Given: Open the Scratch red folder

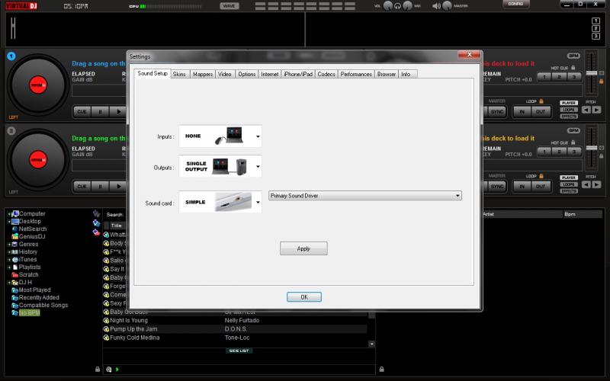Looking at the screenshot, I should pos(14,274).
